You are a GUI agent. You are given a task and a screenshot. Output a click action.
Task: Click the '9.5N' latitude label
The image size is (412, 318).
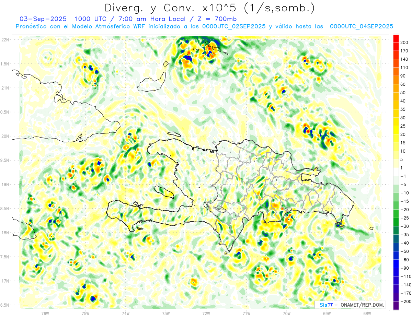click(x=5, y=161)
